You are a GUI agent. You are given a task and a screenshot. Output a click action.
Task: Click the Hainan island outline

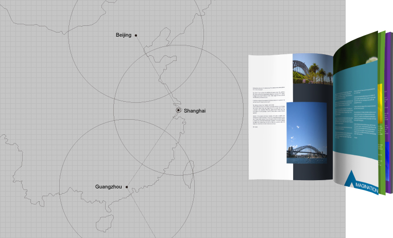pos(105,223)
